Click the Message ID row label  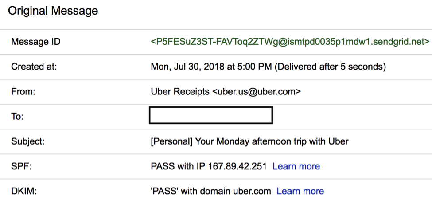(36, 42)
